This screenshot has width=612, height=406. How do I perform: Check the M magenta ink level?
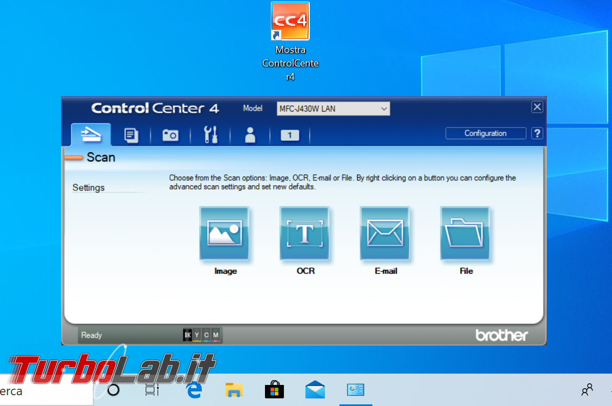pos(216,335)
